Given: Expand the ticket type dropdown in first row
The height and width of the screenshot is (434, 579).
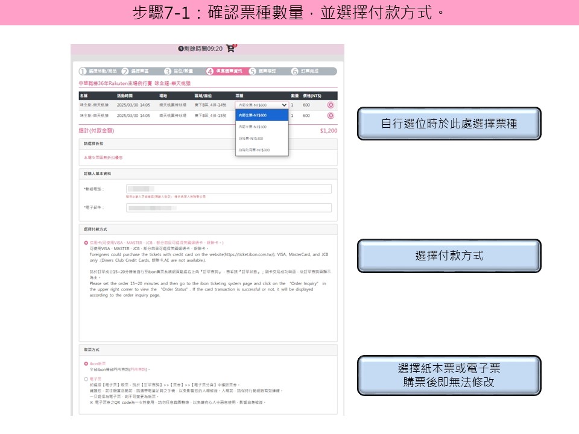Looking at the screenshot, I should (x=262, y=105).
